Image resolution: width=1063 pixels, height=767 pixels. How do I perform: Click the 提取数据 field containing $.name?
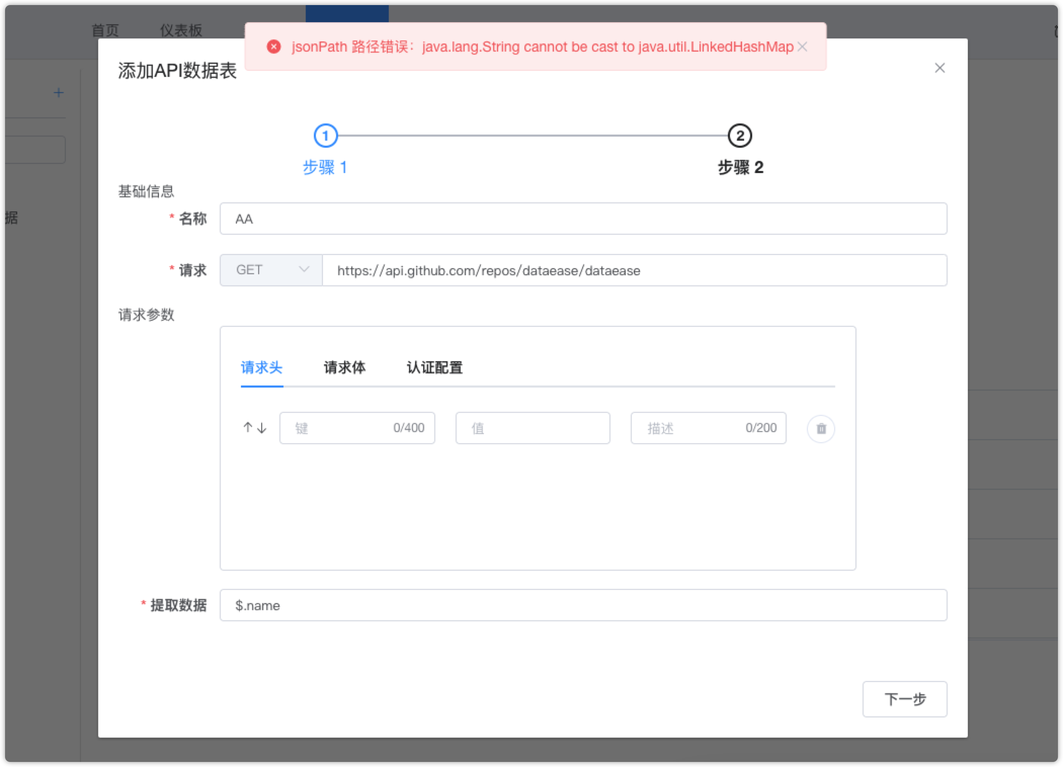(582, 605)
